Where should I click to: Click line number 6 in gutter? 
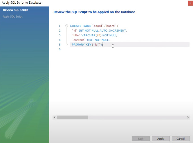[59, 49]
